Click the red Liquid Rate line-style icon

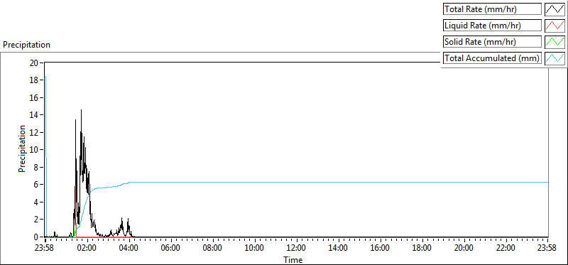[555, 26]
